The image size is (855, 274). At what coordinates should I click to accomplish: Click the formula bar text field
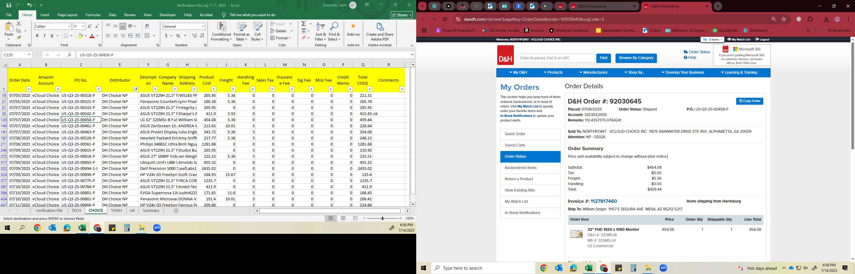click(244, 55)
